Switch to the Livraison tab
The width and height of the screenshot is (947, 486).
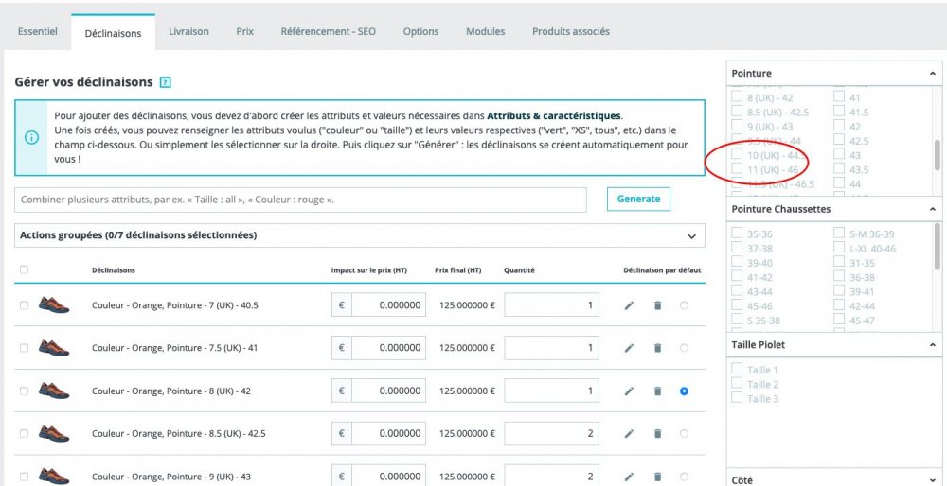point(189,32)
